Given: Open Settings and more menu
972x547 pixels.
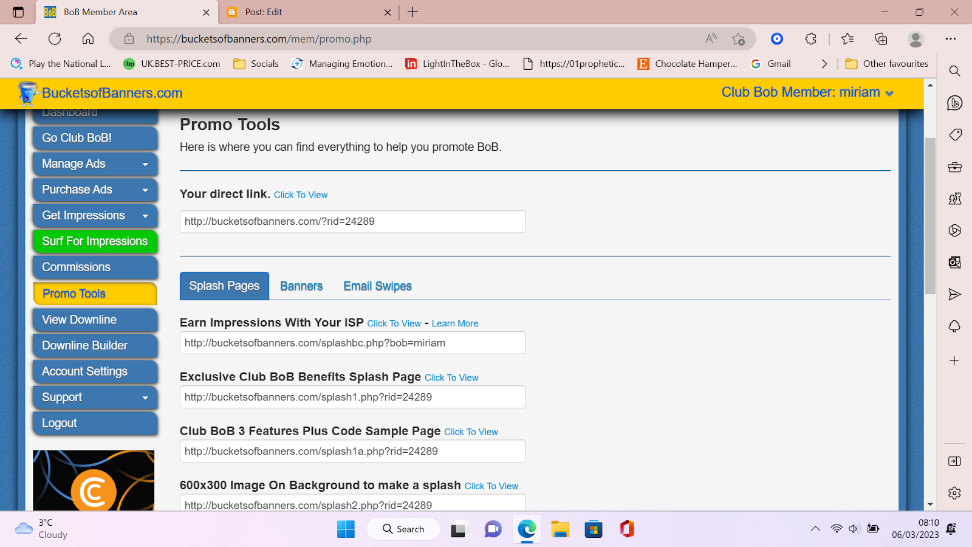Looking at the screenshot, I should tap(951, 39).
